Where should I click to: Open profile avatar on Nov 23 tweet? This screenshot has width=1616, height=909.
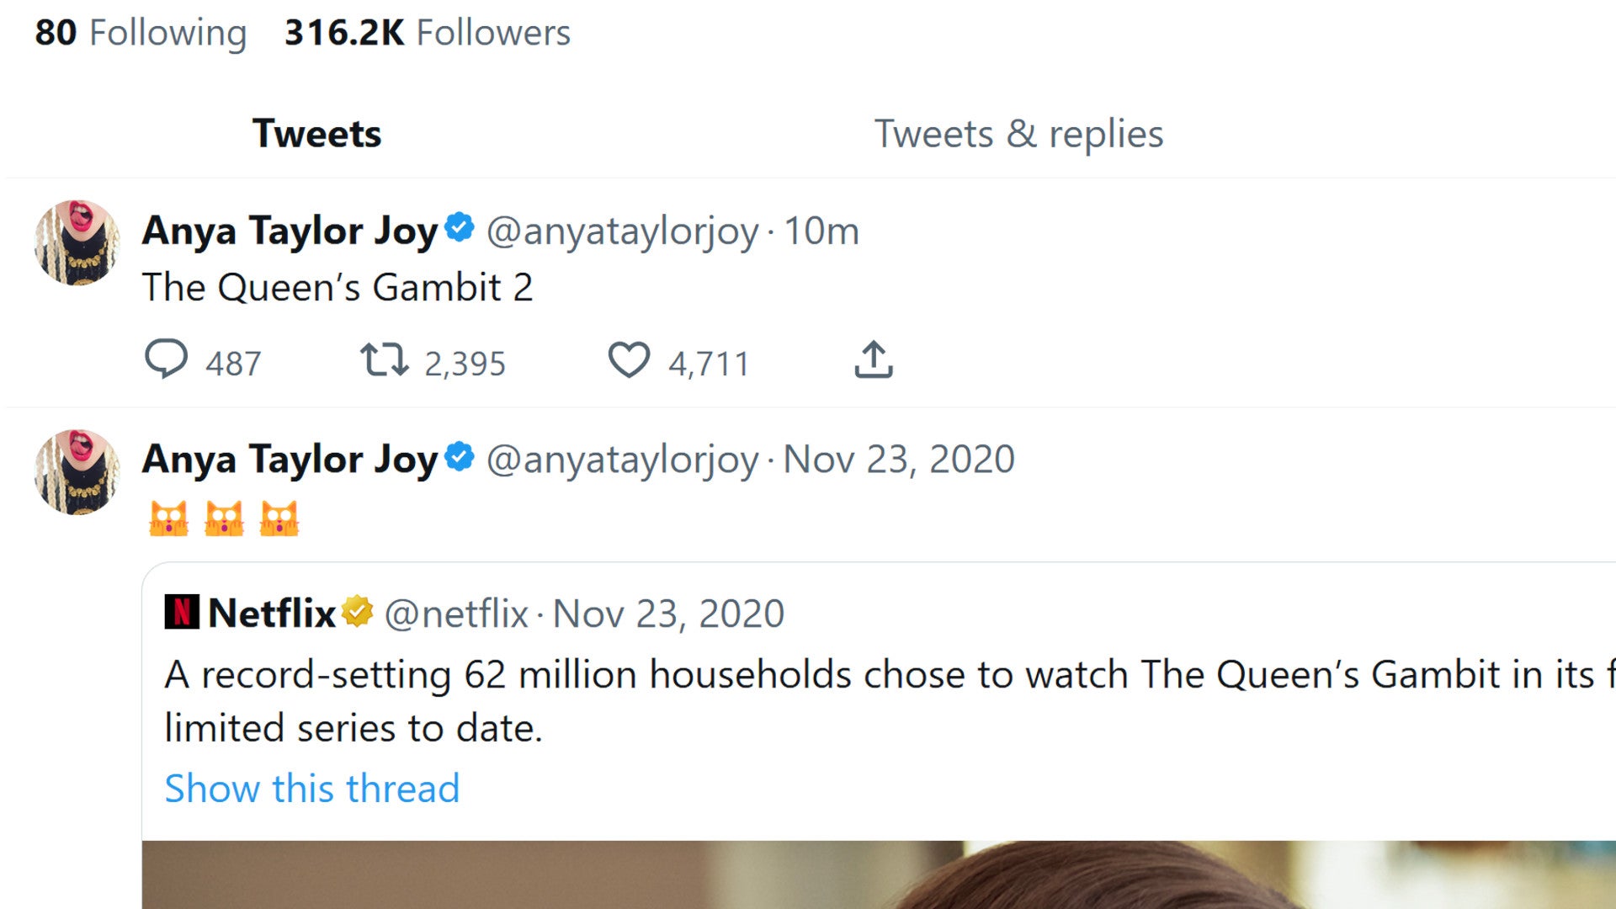tap(77, 472)
